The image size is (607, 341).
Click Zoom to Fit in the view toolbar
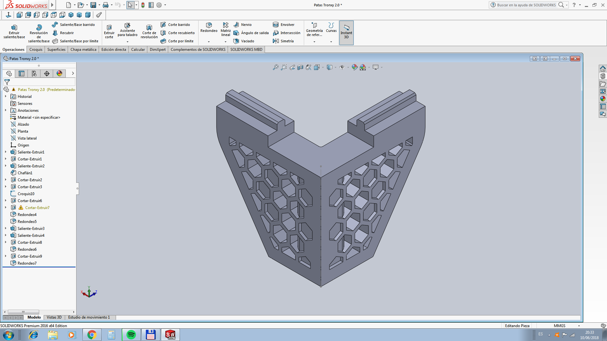pos(276,67)
